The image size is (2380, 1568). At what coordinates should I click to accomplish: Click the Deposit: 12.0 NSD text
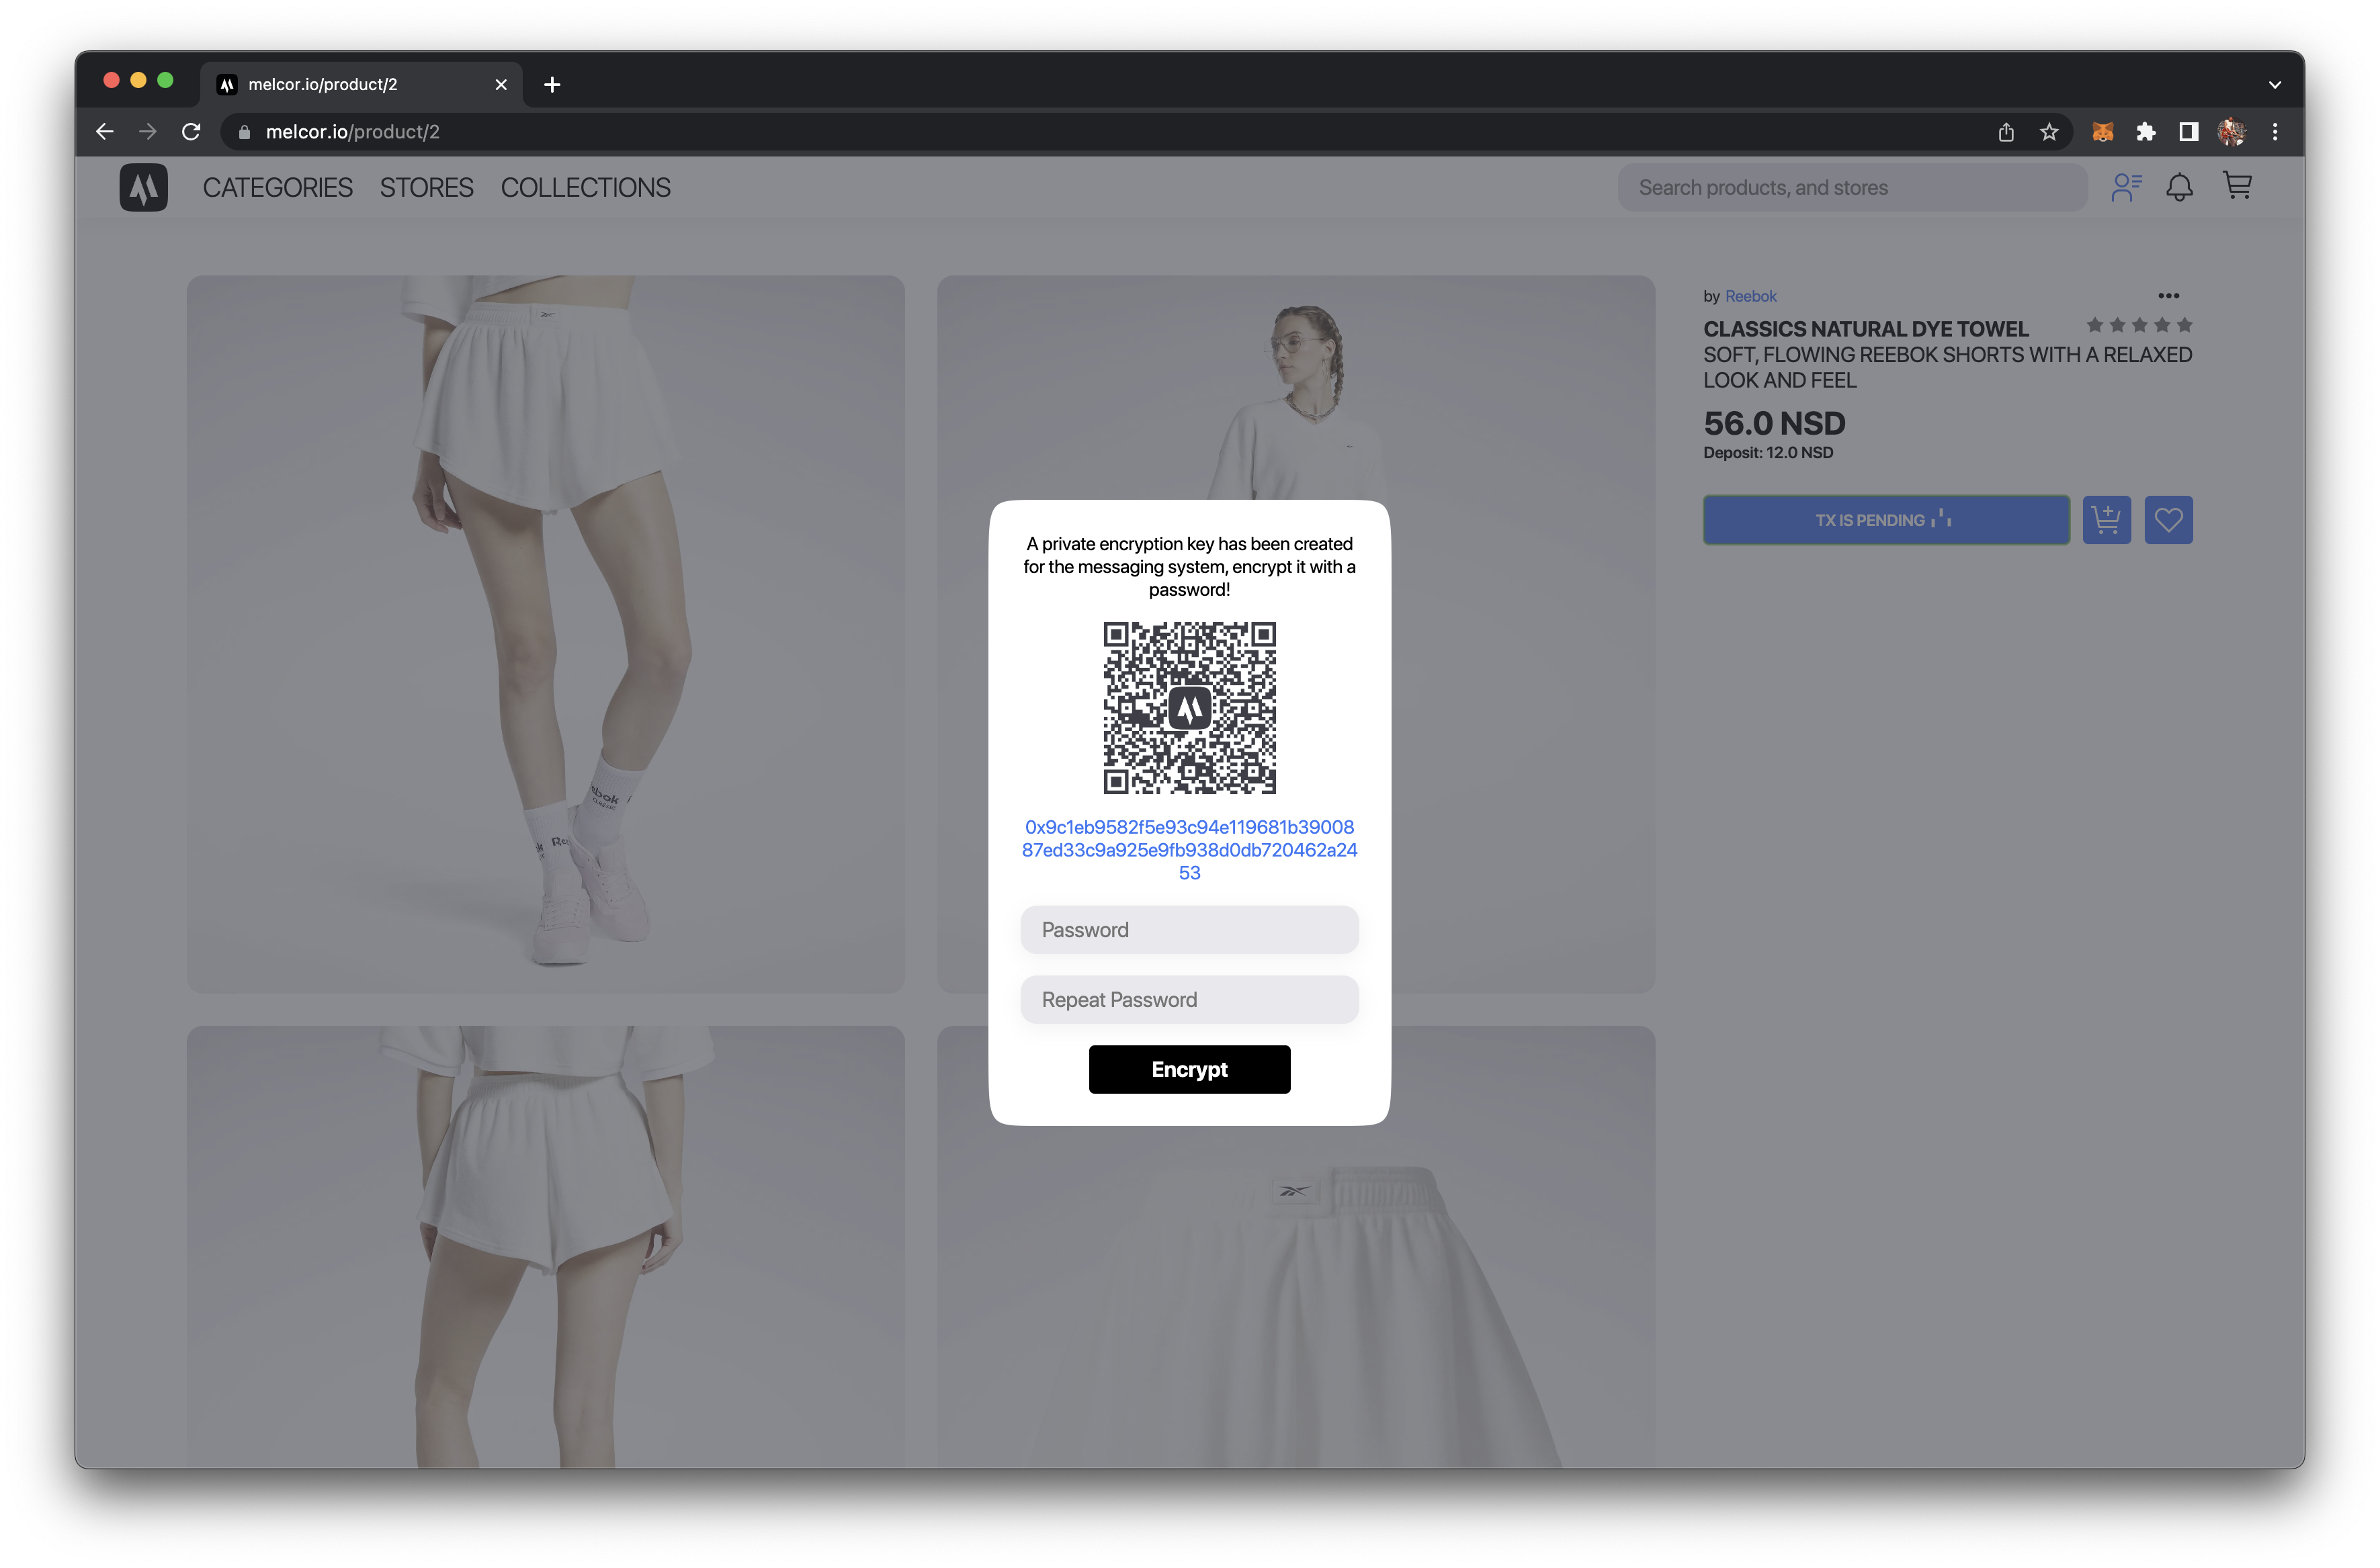coord(1768,453)
